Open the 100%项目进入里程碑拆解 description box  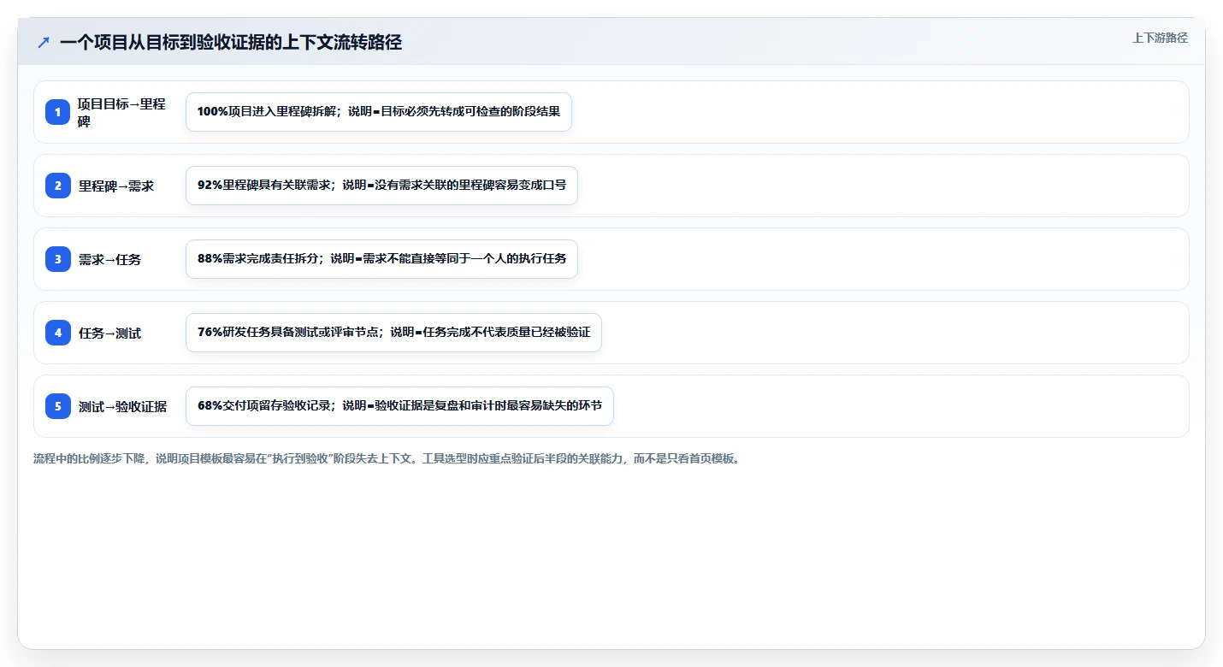pos(379,112)
